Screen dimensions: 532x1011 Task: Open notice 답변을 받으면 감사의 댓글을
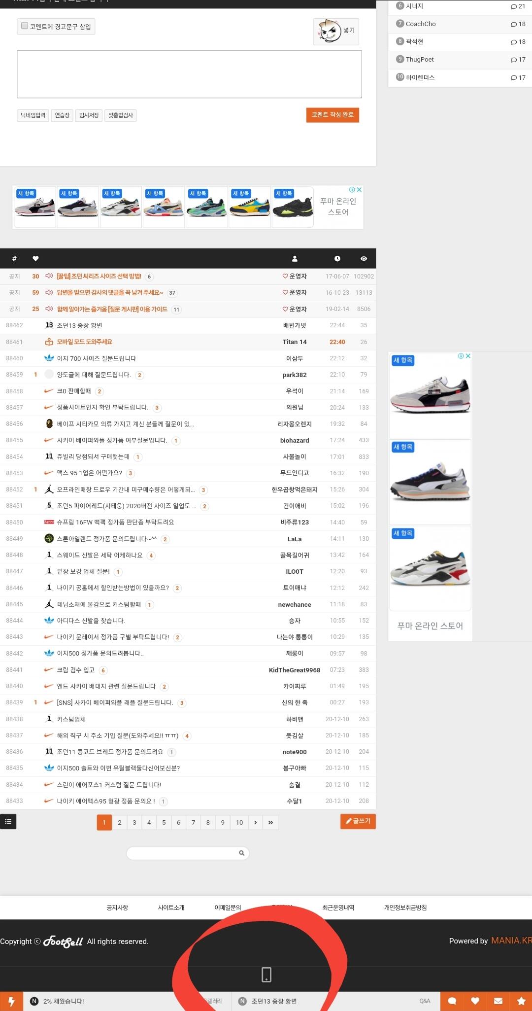pos(110,292)
